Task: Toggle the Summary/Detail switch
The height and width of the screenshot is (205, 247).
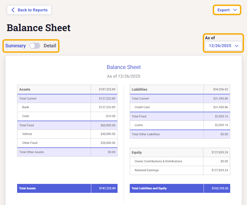Action: point(35,46)
